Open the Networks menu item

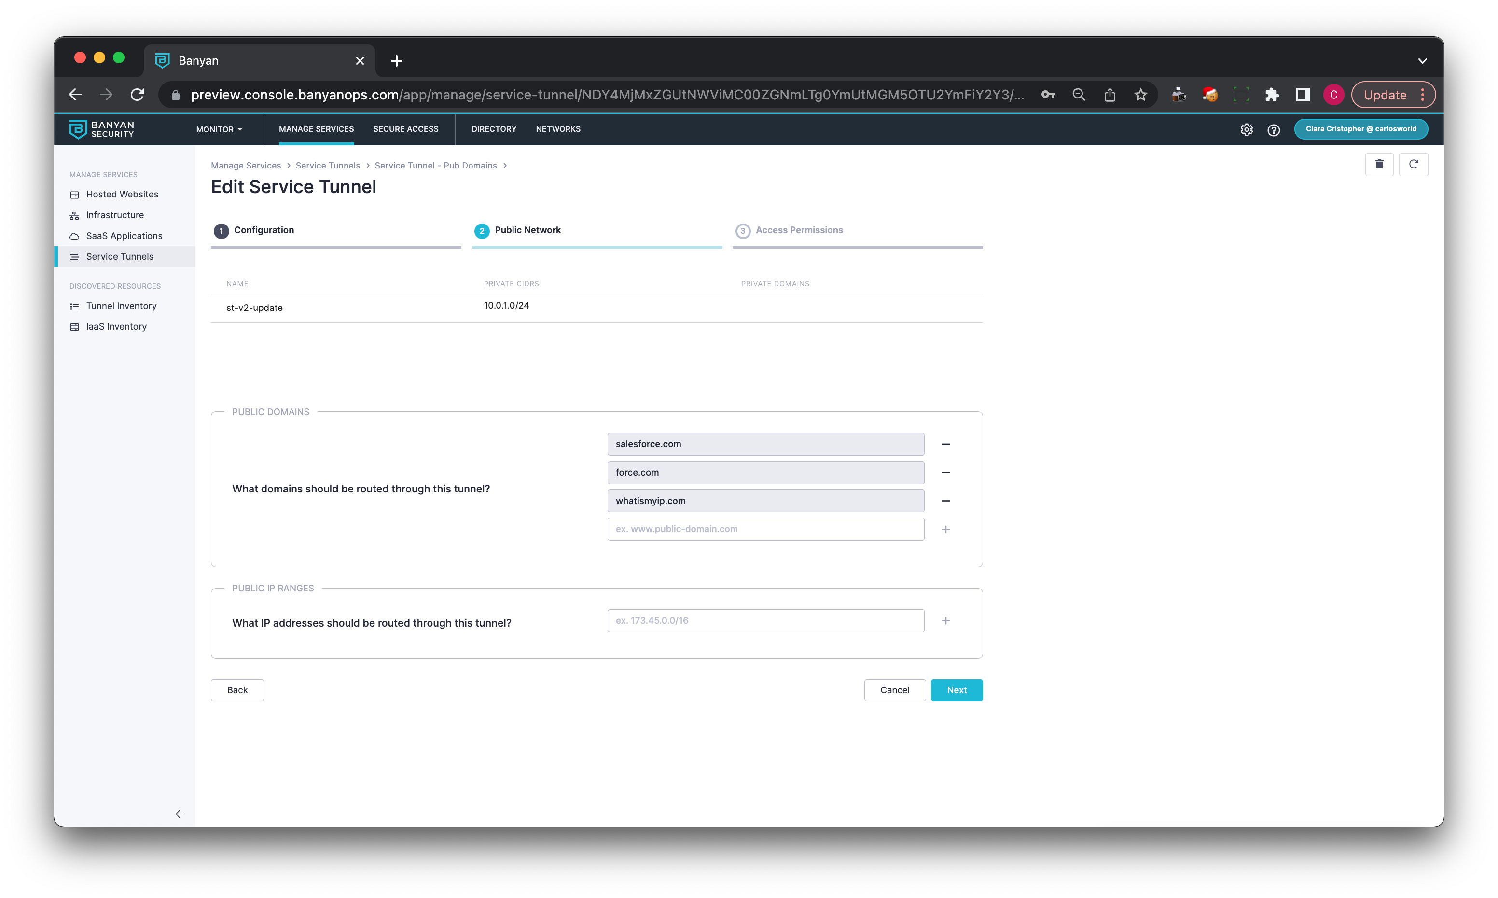tap(557, 129)
